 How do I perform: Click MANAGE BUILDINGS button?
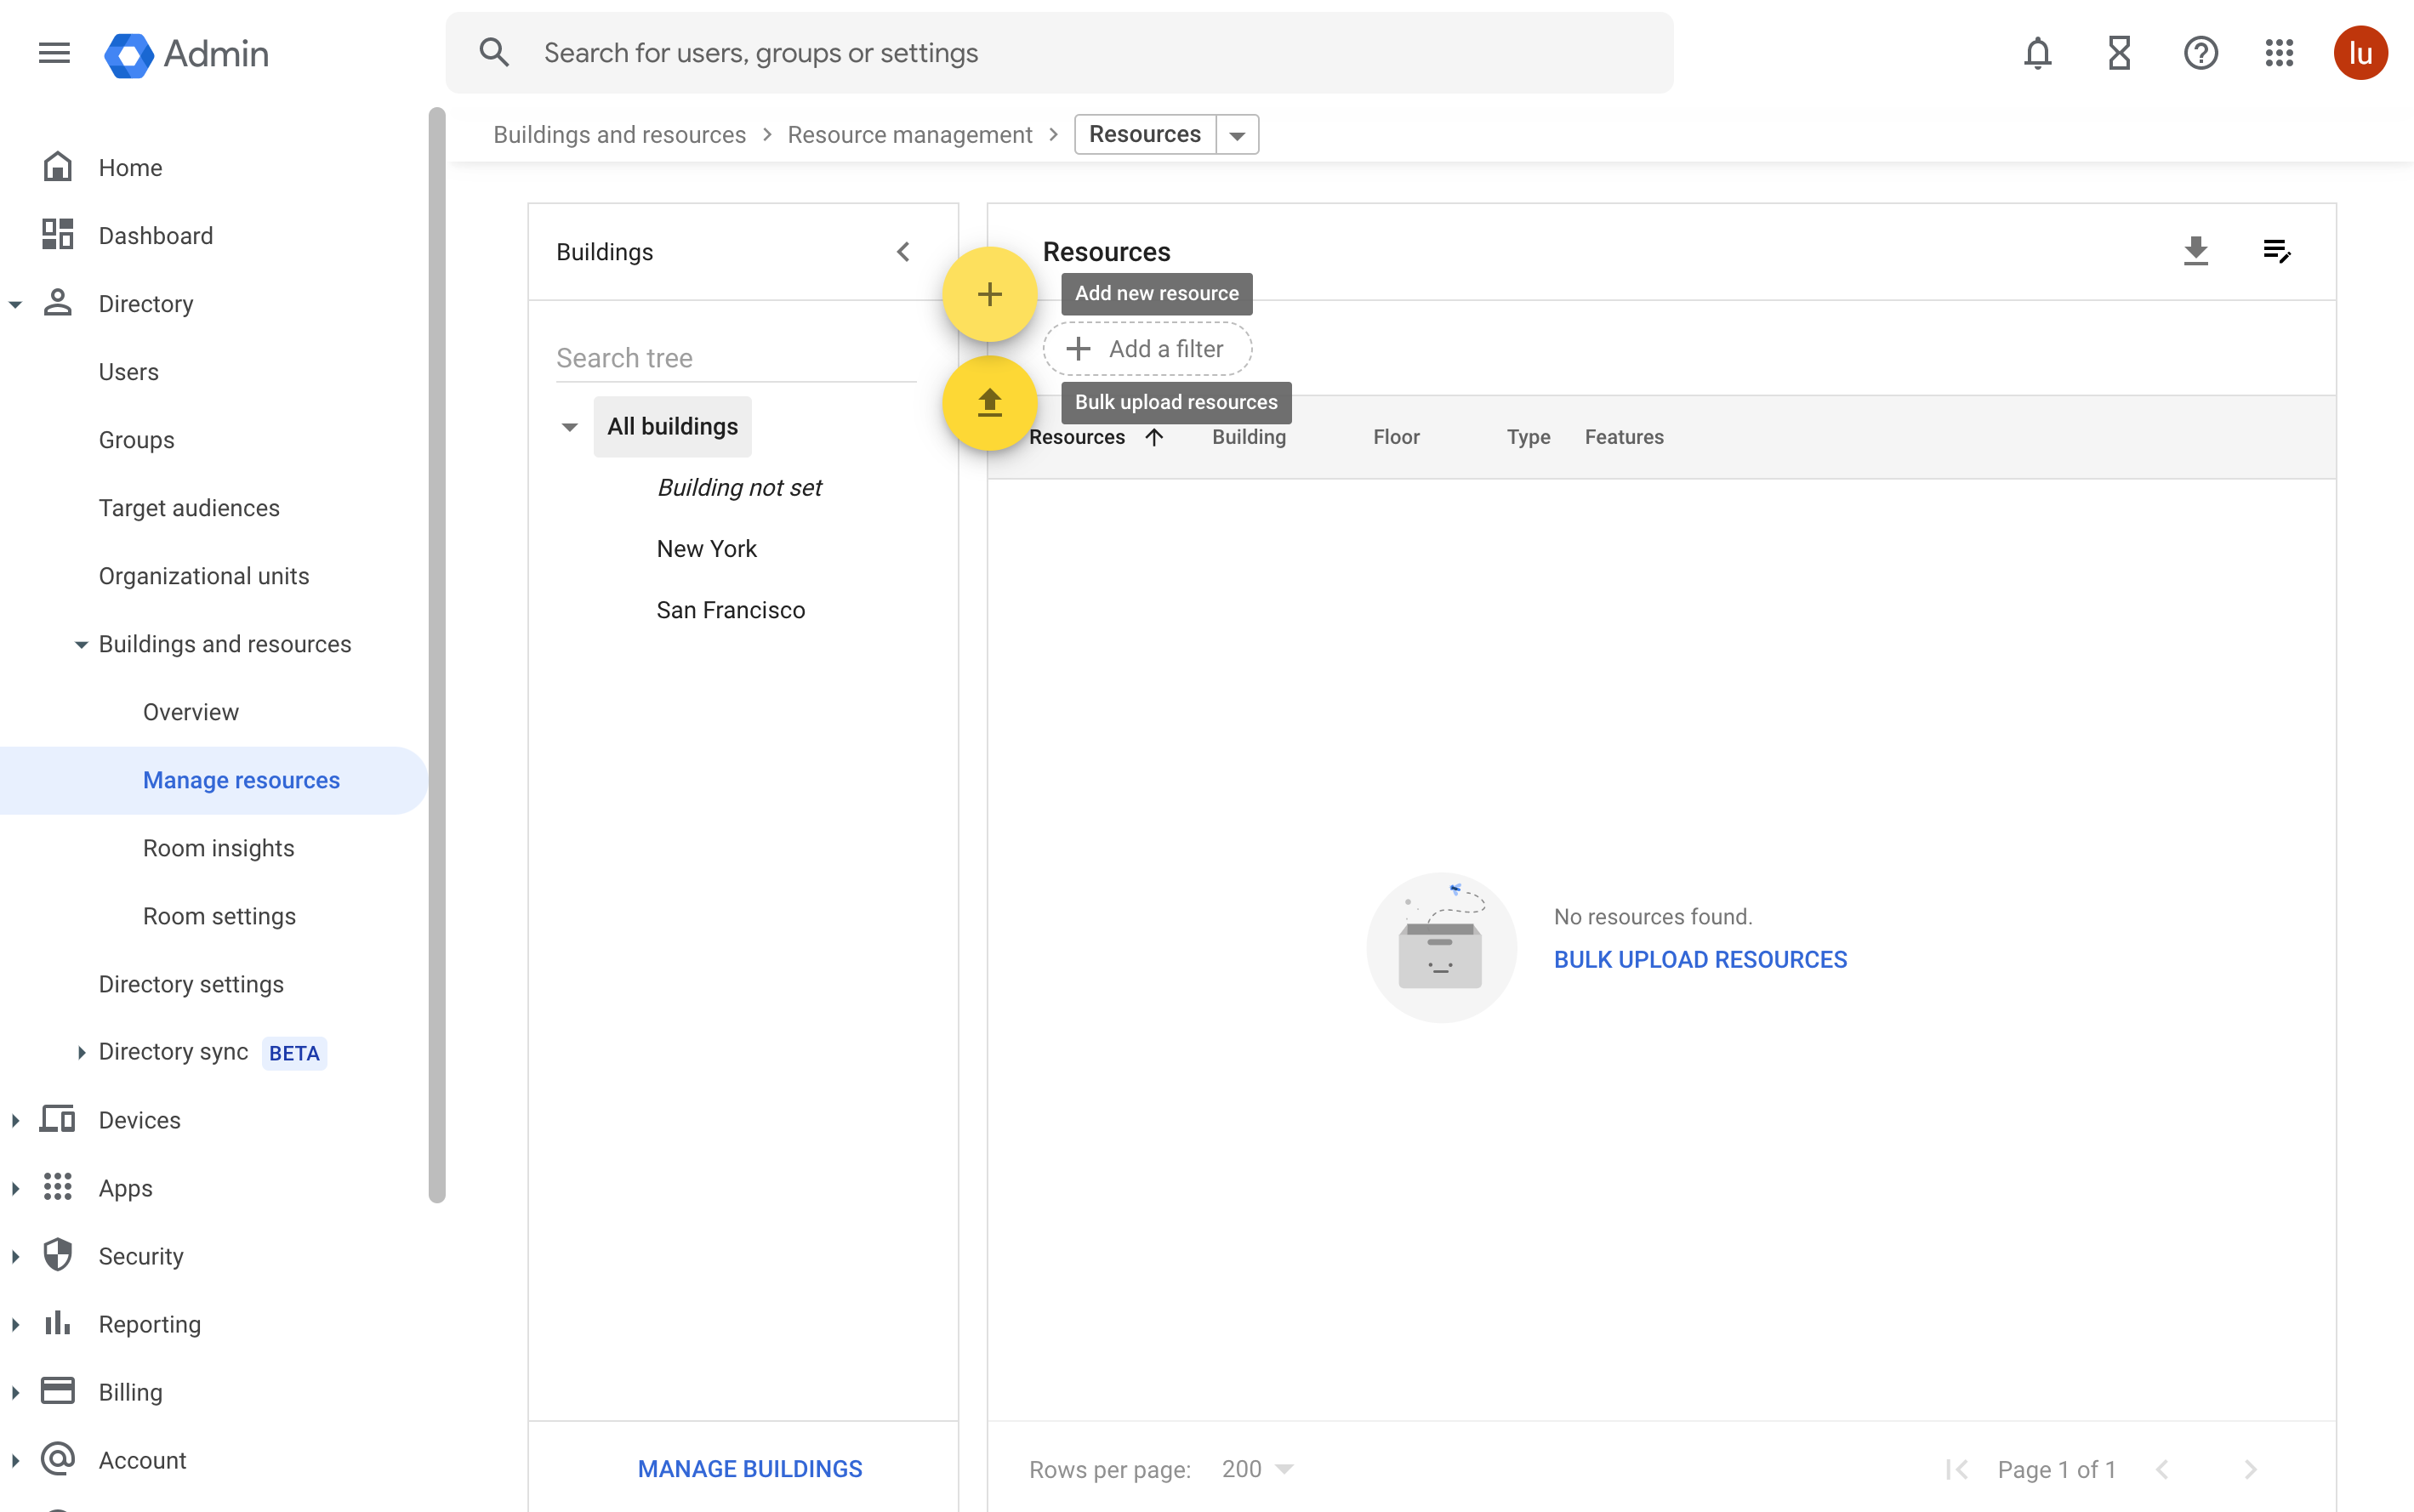[749, 1469]
